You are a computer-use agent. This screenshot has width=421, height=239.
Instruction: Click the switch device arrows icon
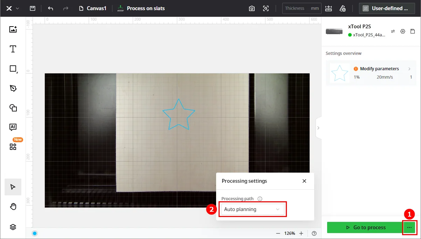click(x=393, y=31)
